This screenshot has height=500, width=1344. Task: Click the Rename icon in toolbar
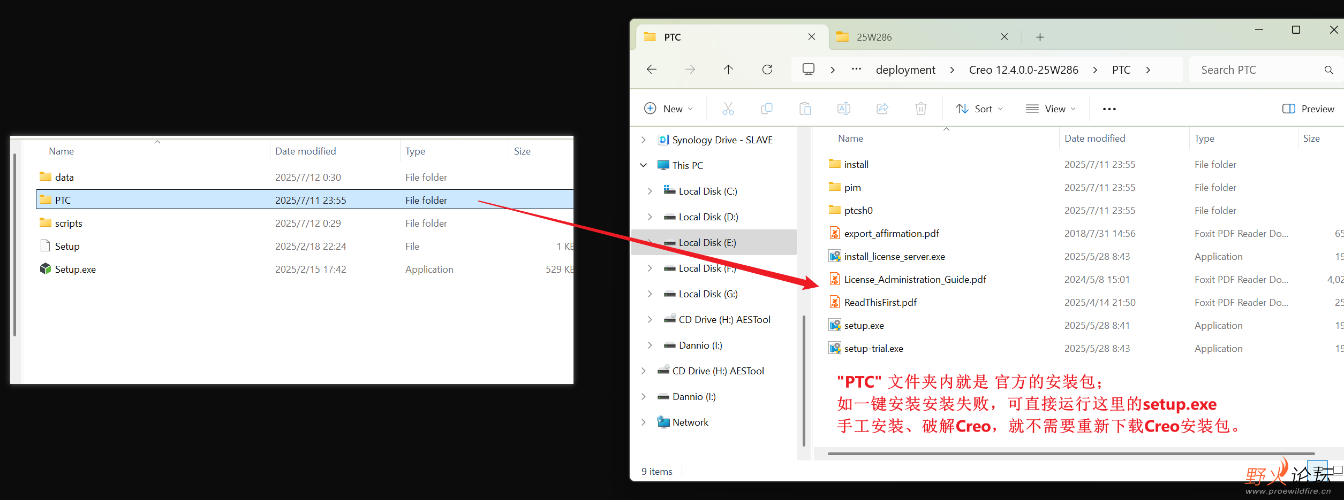844,109
